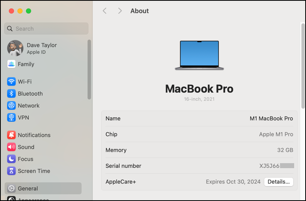The height and width of the screenshot is (201, 306).
Task: Open the Focus settings label
Action: tap(26, 159)
